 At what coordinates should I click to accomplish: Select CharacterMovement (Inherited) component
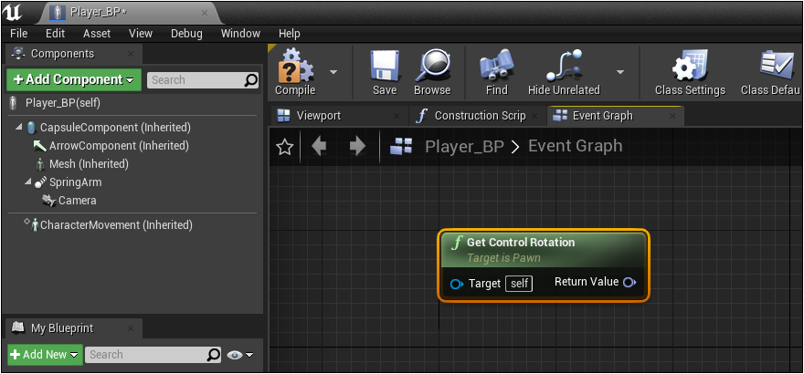click(116, 224)
